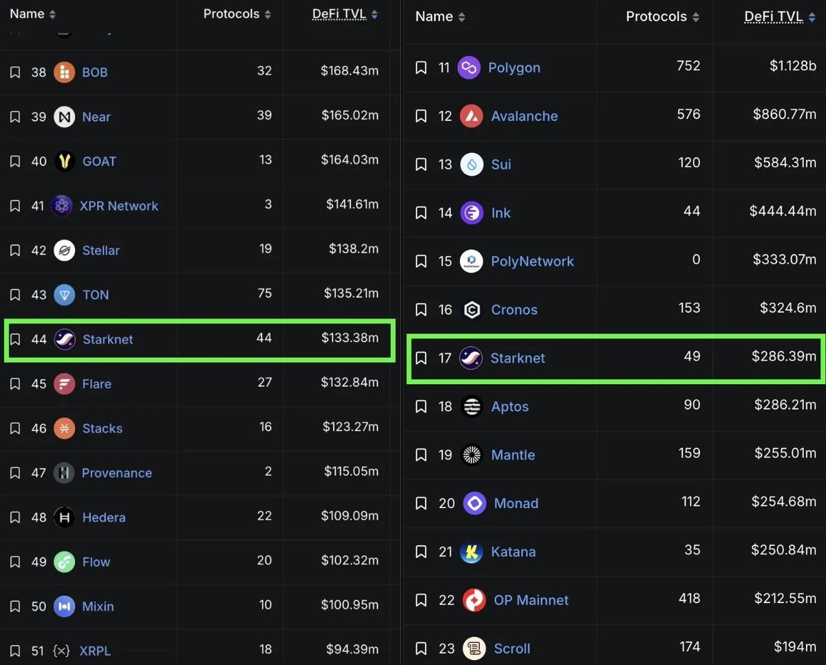Click the Hedera chain logo icon
The width and height of the screenshot is (826, 665).
coord(64,518)
